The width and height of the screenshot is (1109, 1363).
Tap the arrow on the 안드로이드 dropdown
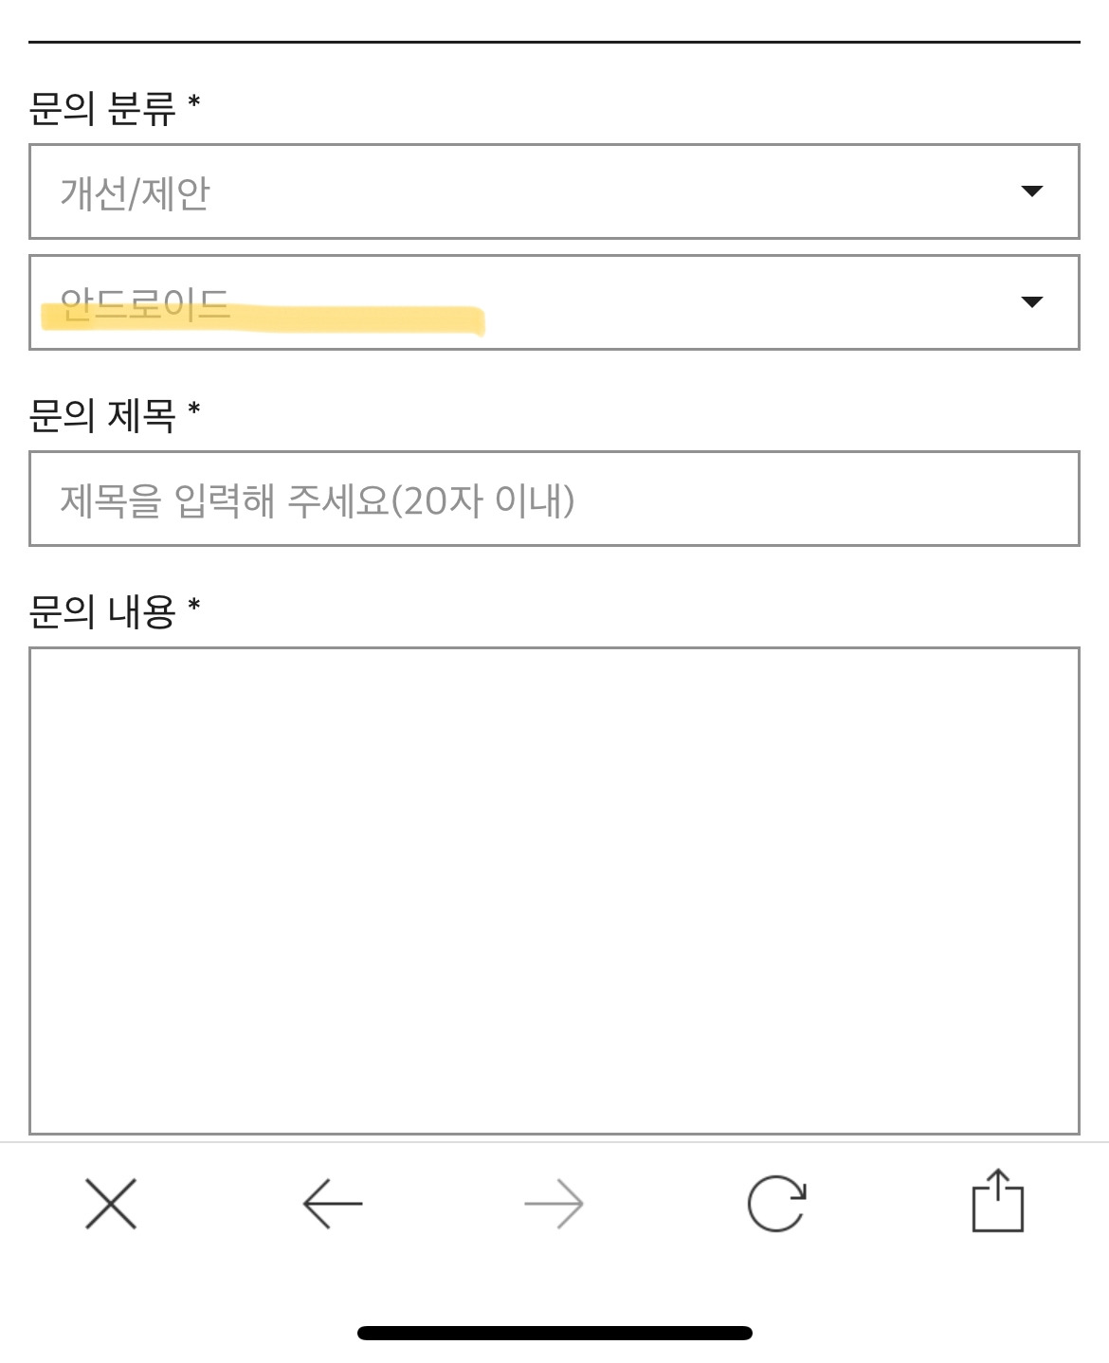1032,302
